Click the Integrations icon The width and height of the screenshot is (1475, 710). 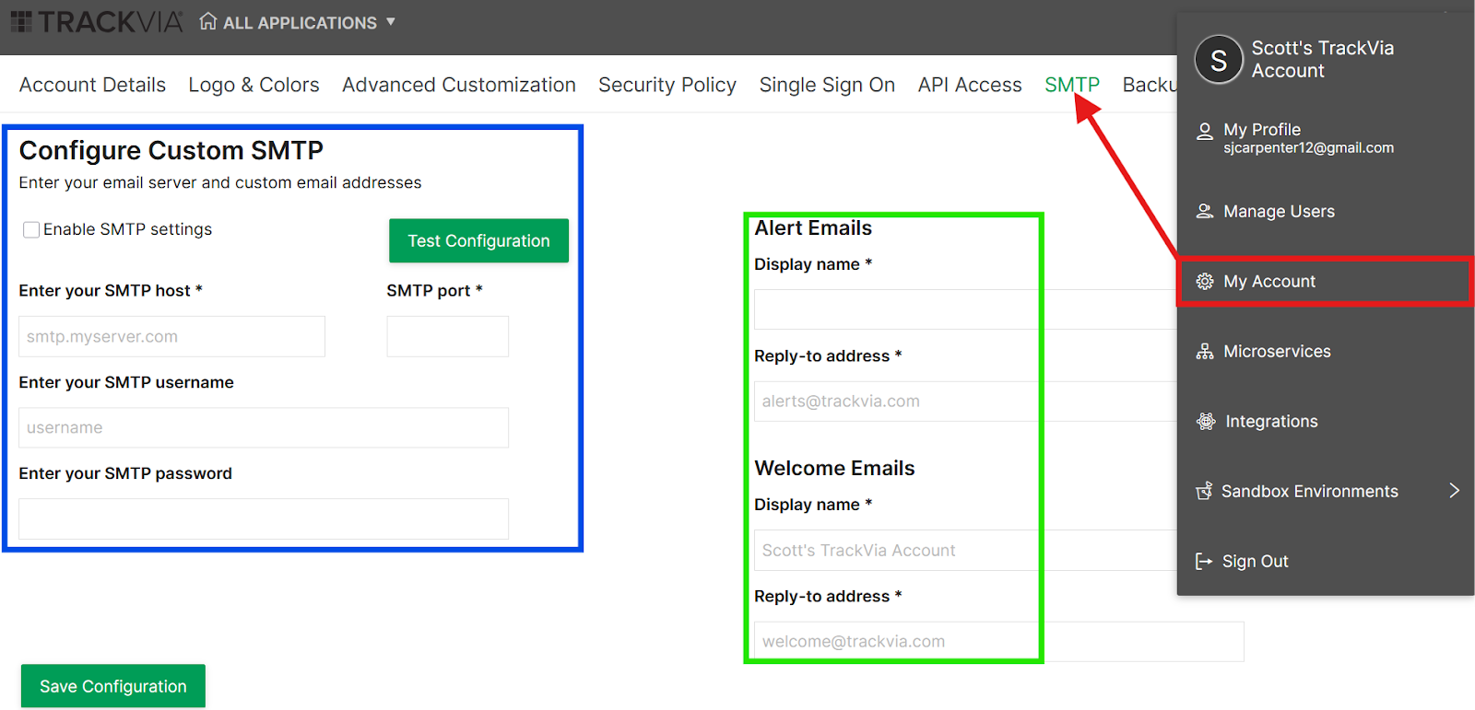[x=1205, y=422]
